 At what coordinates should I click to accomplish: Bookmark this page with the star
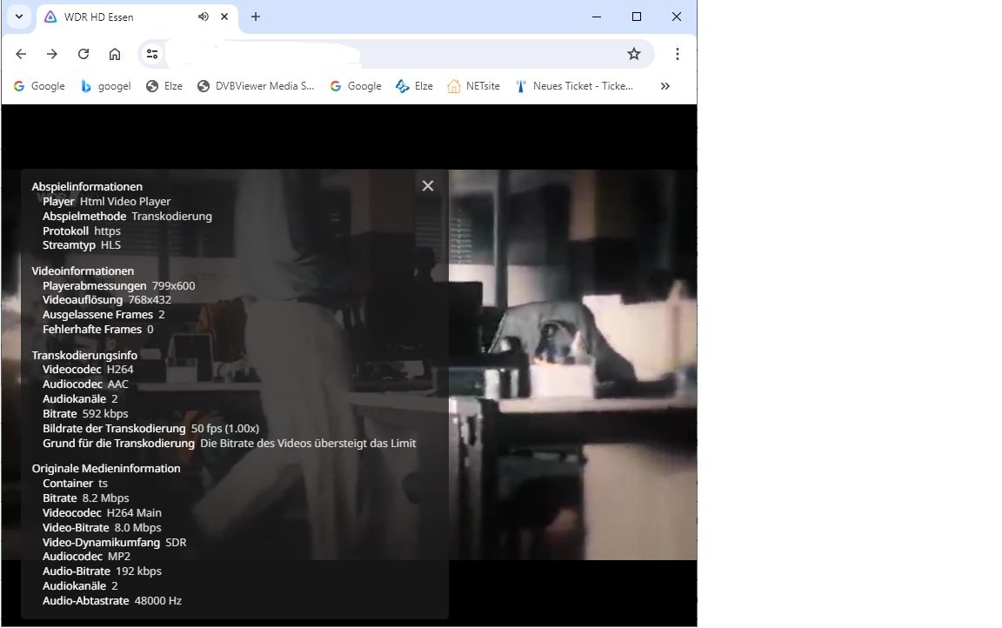pyautogui.click(x=633, y=54)
